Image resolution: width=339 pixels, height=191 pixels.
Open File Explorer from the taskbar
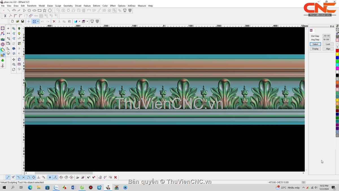click(x=39, y=187)
